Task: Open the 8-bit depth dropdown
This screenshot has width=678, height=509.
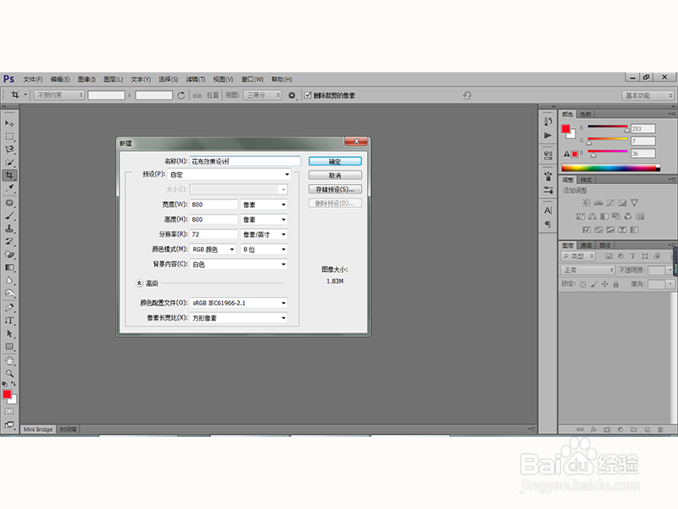Action: [x=264, y=249]
